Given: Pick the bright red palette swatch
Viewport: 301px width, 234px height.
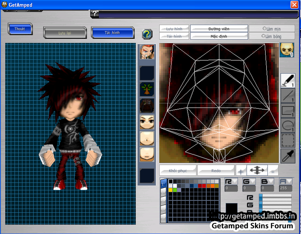Looking at the screenshot, I should point(204,185).
